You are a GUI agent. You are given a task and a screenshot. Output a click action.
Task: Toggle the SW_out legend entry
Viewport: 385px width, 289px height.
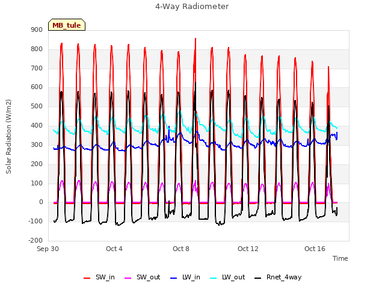click(143, 277)
